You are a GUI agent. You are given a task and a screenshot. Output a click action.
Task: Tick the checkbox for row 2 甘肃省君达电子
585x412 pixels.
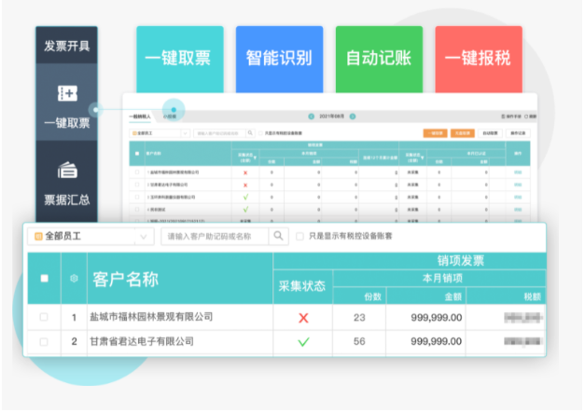click(x=44, y=342)
